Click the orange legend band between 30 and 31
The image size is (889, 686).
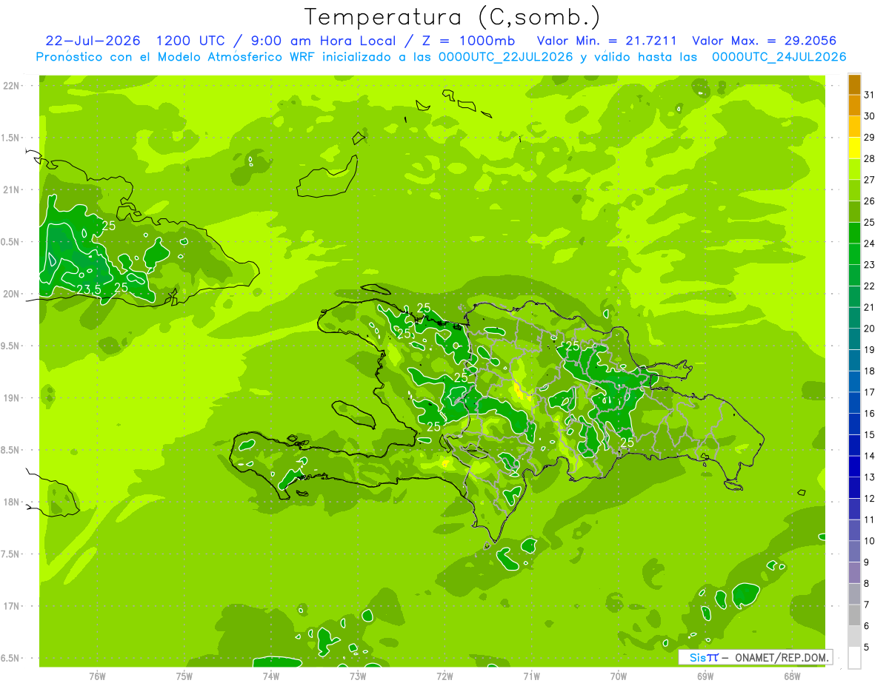[x=854, y=105]
